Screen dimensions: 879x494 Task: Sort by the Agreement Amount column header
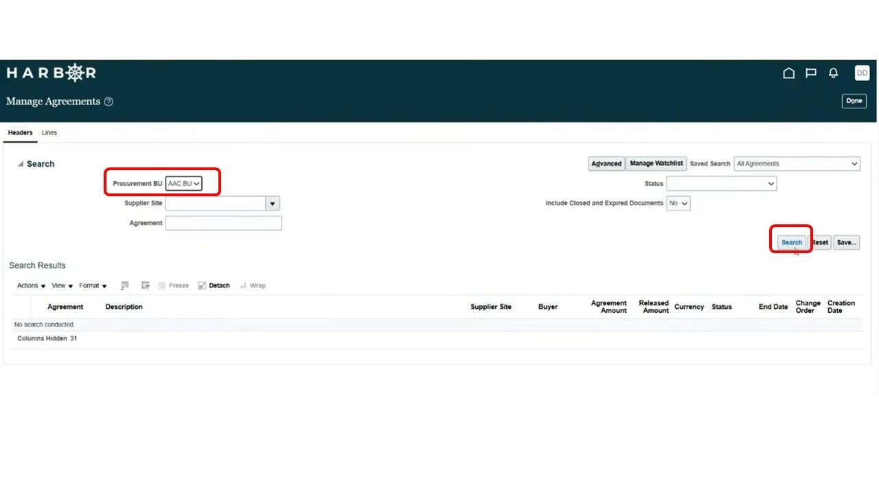[x=608, y=307]
